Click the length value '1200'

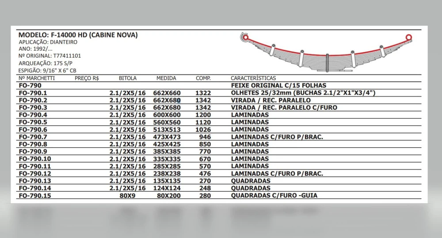203,115
